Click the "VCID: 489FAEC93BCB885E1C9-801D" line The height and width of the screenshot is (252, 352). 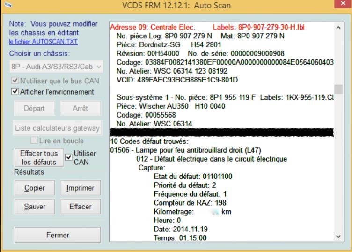[x=177, y=80]
